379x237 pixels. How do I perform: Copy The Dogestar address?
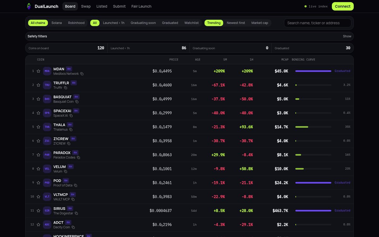click(76, 213)
